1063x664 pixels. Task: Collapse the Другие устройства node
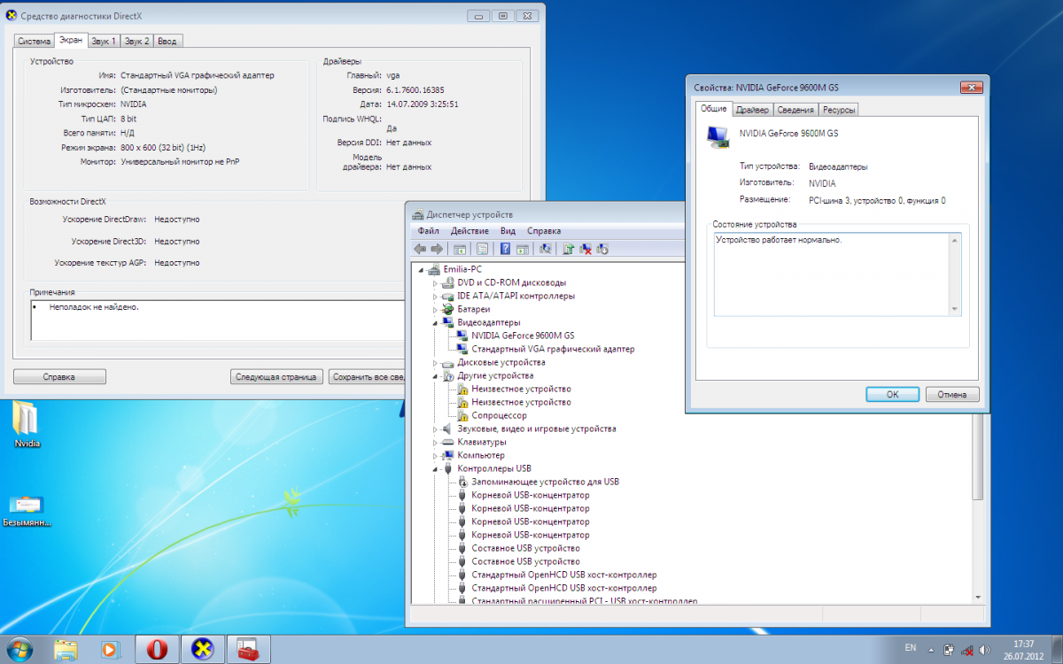click(435, 375)
